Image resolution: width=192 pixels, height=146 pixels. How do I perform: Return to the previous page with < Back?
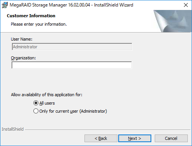tap(101, 138)
